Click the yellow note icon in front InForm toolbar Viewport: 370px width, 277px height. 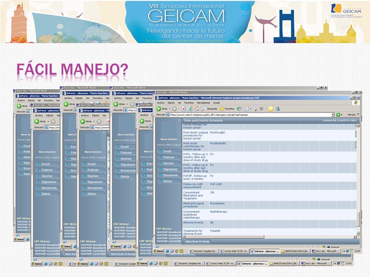[271, 108]
